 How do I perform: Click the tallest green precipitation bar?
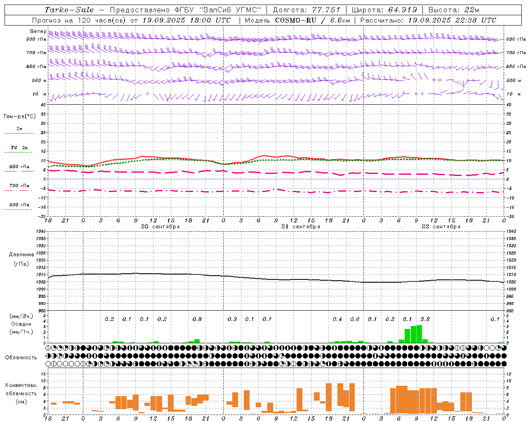419,334
